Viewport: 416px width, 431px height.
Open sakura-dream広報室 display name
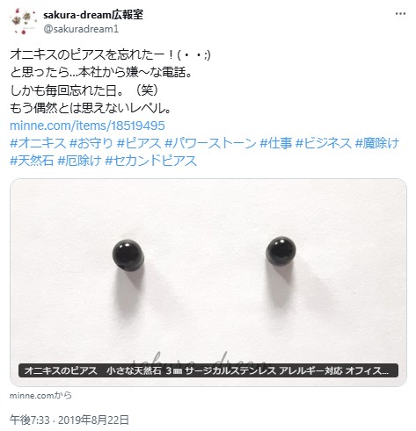pos(93,15)
